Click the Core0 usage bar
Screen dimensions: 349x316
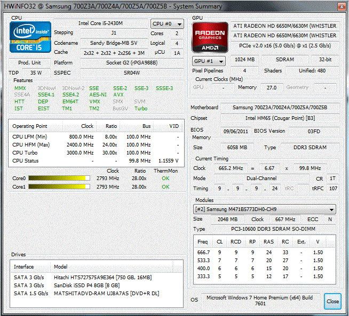pos(59,178)
